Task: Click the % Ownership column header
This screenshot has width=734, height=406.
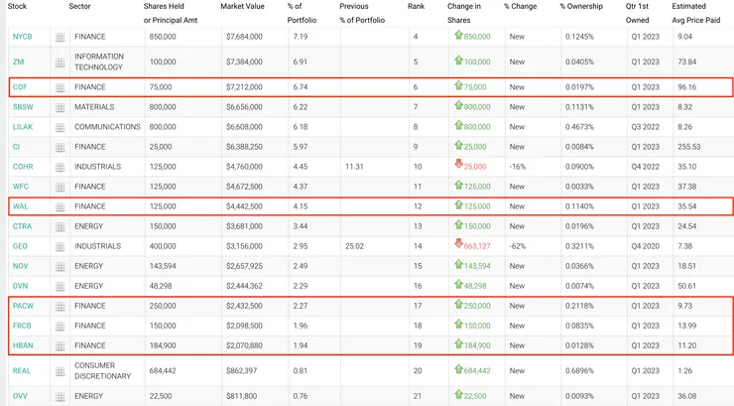Action: (581, 6)
